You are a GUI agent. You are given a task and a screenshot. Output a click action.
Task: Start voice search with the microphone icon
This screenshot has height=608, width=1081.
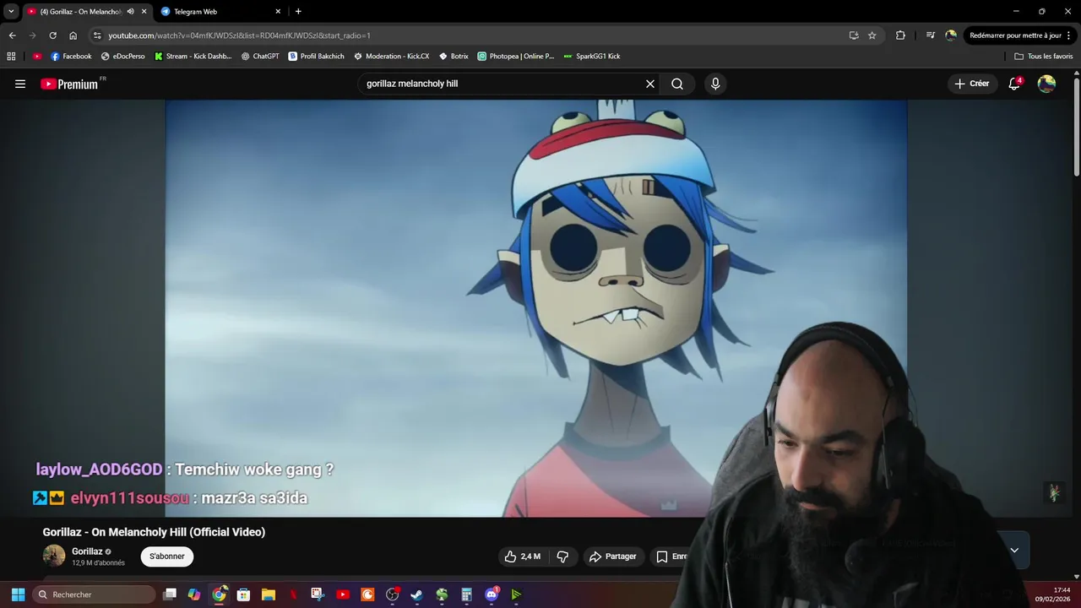click(715, 84)
